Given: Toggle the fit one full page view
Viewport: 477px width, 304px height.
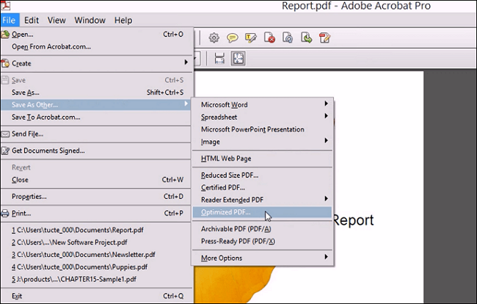Looking at the screenshot, I should coord(238,58).
